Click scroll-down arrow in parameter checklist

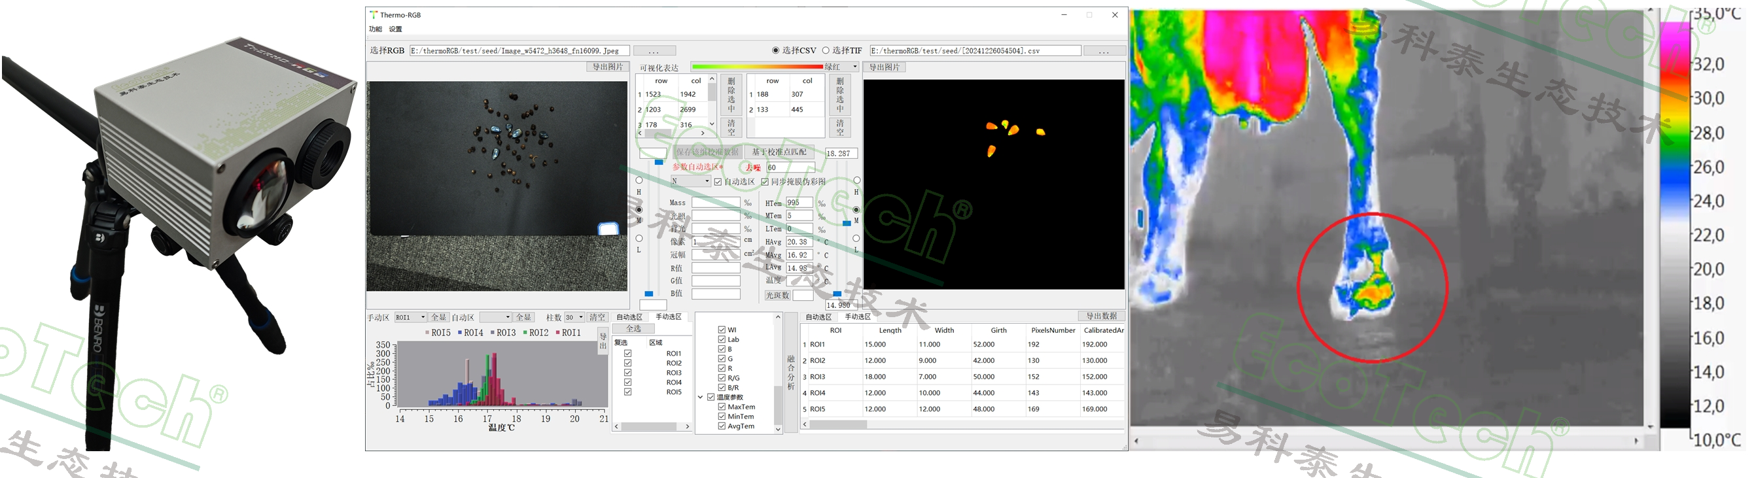[778, 429]
